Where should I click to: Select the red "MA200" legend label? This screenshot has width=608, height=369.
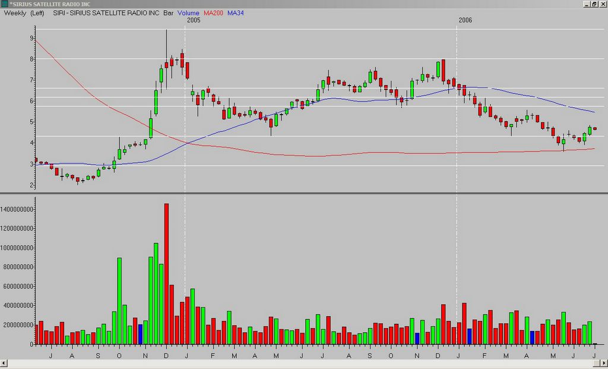click(214, 13)
